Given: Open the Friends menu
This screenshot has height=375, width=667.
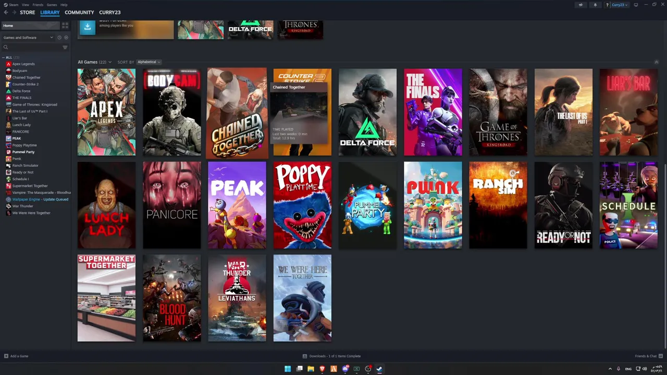Looking at the screenshot, I should pyautogui.click(x=38, y=5).
